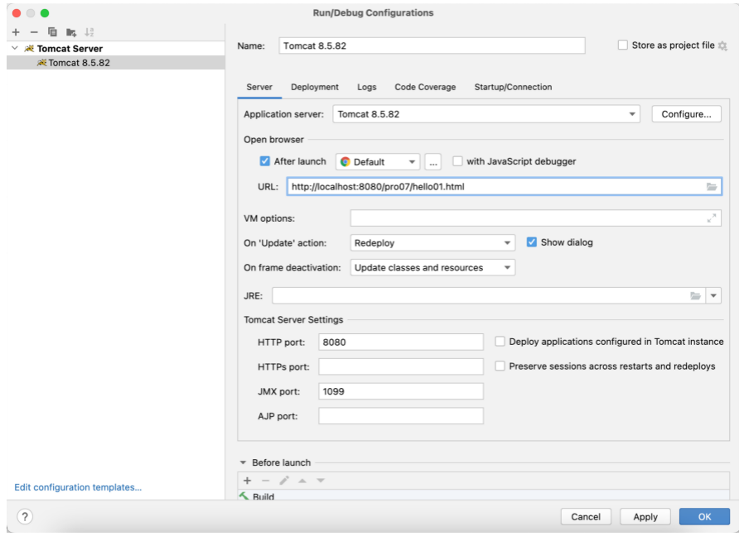This screenshot has height=536, width=744.
Task: Switch to Startup/Connection tab
Action: tap(513, 87)
